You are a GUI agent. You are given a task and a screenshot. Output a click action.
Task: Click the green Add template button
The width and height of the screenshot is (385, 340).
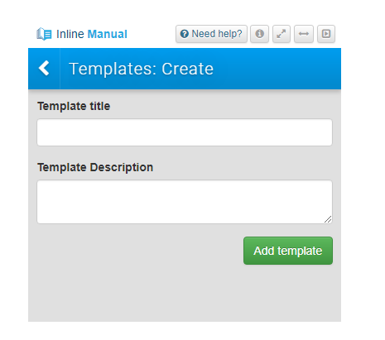[288, 251]
